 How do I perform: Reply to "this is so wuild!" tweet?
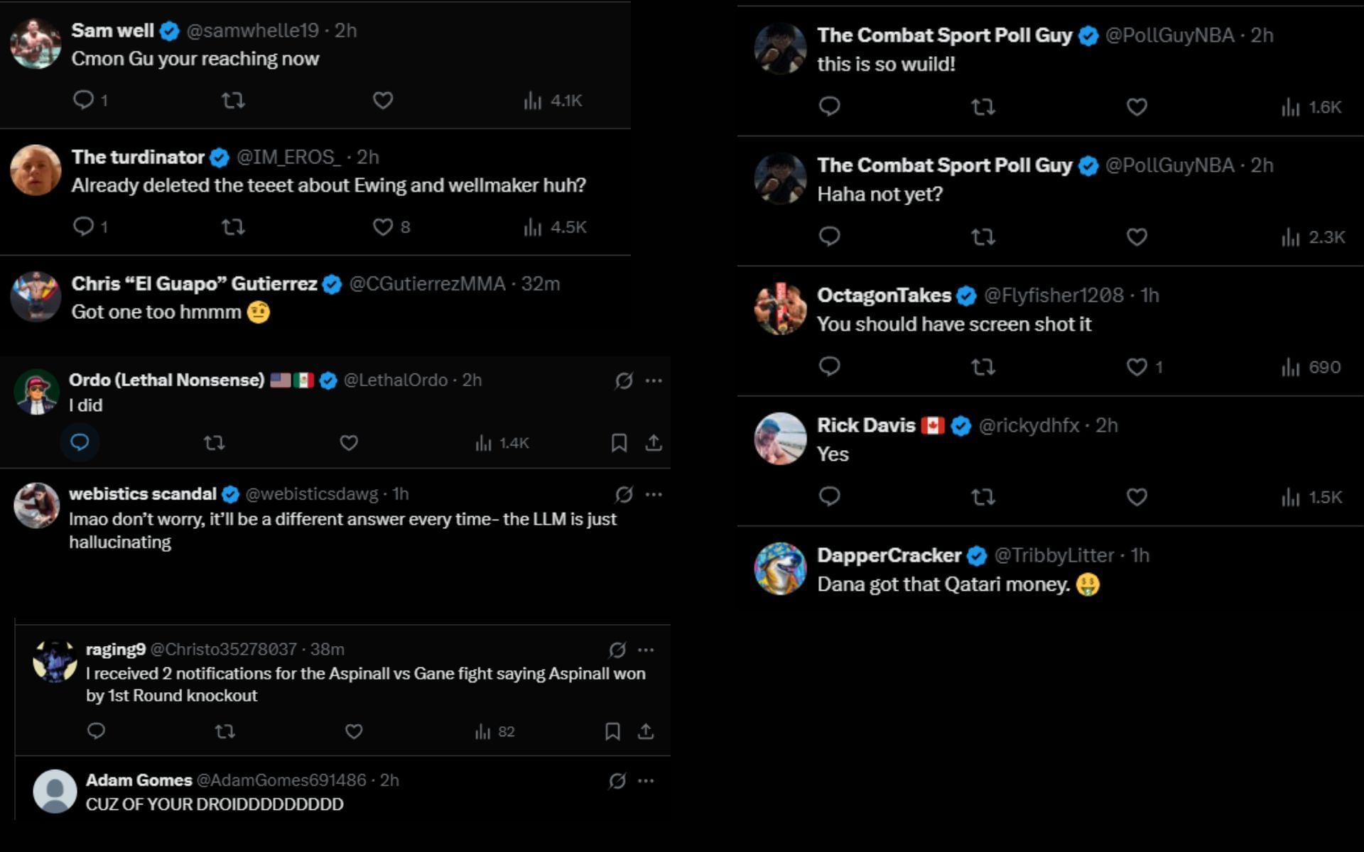click(828, 107)
